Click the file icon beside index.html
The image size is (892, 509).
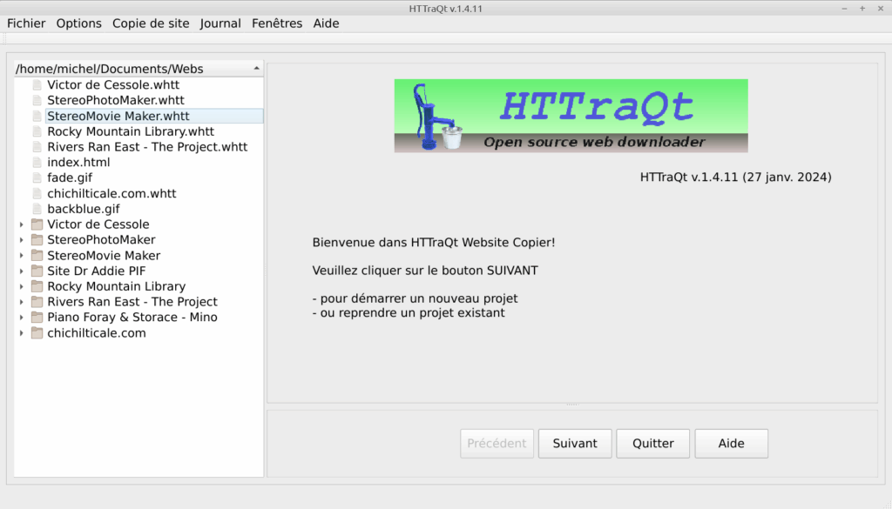click(37, 163)
